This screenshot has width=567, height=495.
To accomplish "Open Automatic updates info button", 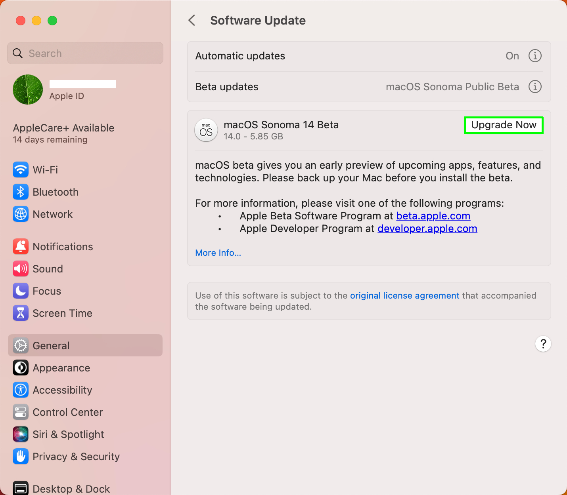I will (x=535, y=56).
